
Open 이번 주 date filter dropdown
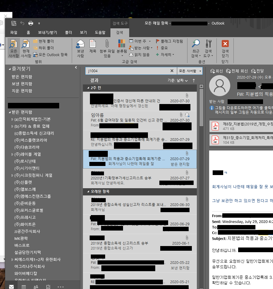tap(140, 41)
